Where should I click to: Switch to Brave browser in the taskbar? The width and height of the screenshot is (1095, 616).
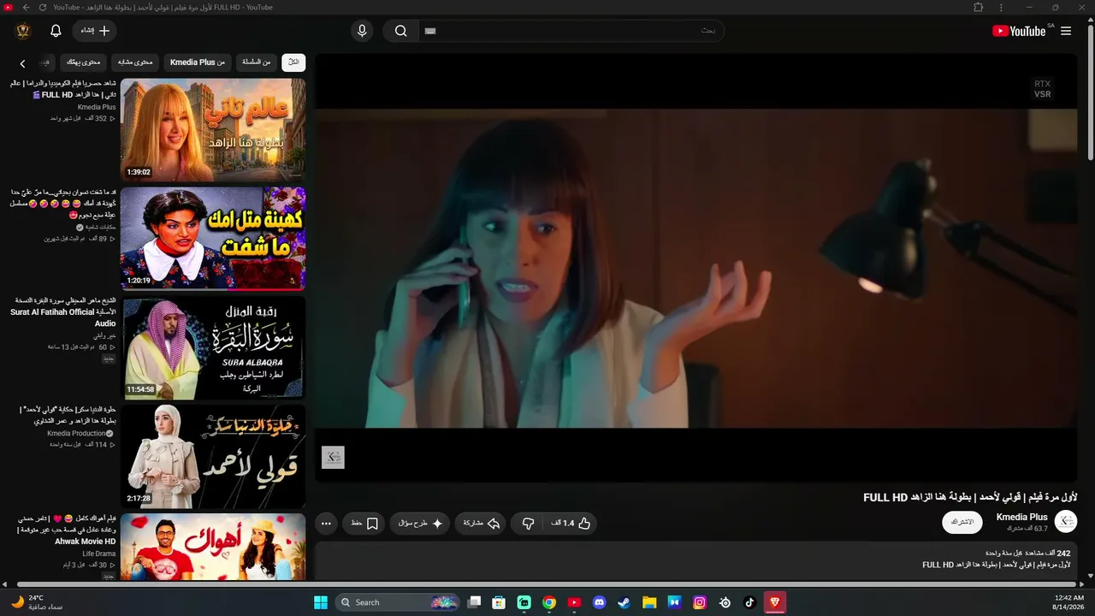(775, 602)
